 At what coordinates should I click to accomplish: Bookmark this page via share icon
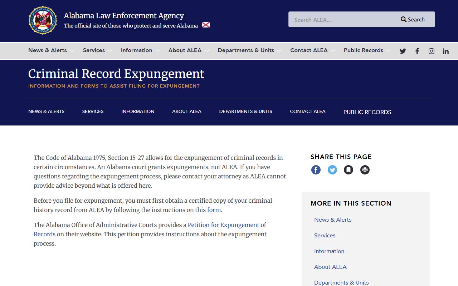(349, 170)
